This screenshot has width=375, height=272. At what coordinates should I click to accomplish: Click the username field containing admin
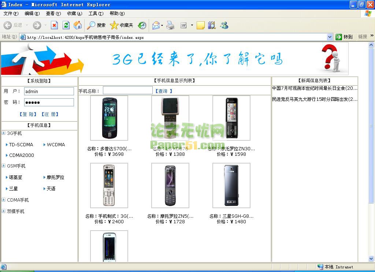49,91
